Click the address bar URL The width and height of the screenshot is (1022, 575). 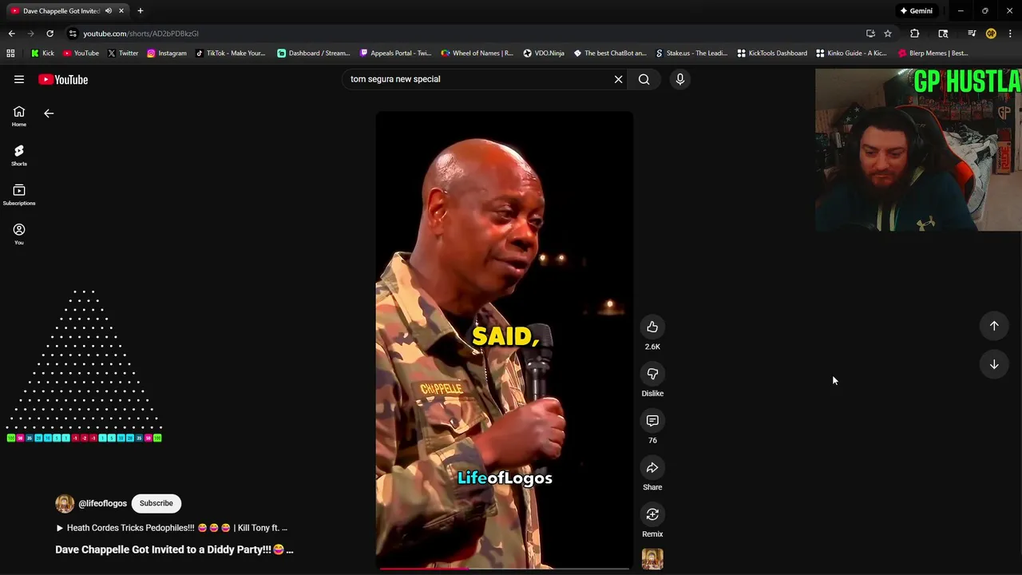coord(141,34)
